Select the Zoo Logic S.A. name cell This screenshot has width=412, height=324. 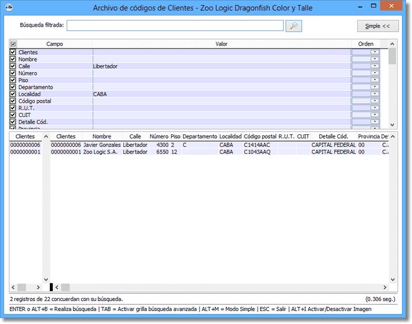[102, 152]
